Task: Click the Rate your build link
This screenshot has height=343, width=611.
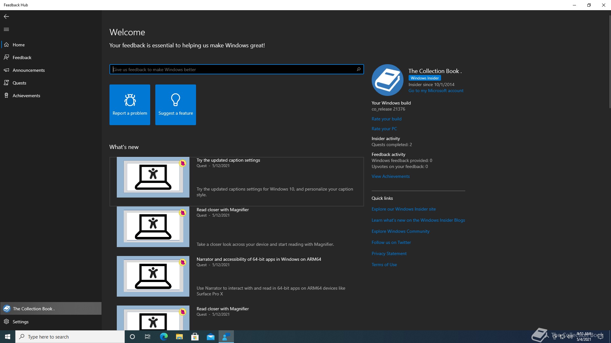Action: [x=386, y=119]
